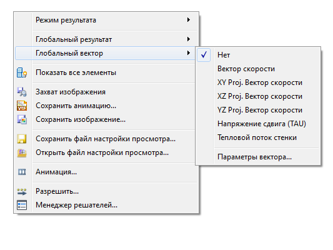This screenshot has width=333, height=250.
Task: Select the checked Нет vector option
Action: click(x=258, y=55)
